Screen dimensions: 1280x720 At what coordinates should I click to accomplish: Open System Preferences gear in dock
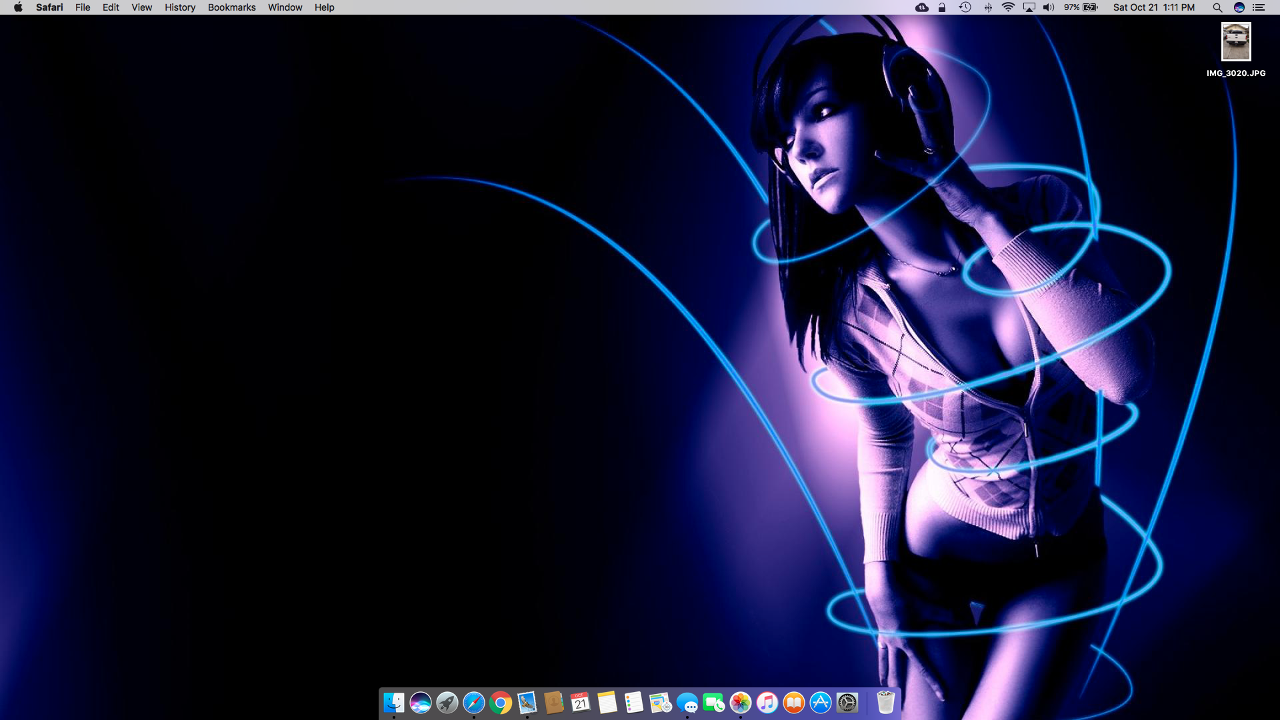[x=847, y=702]
